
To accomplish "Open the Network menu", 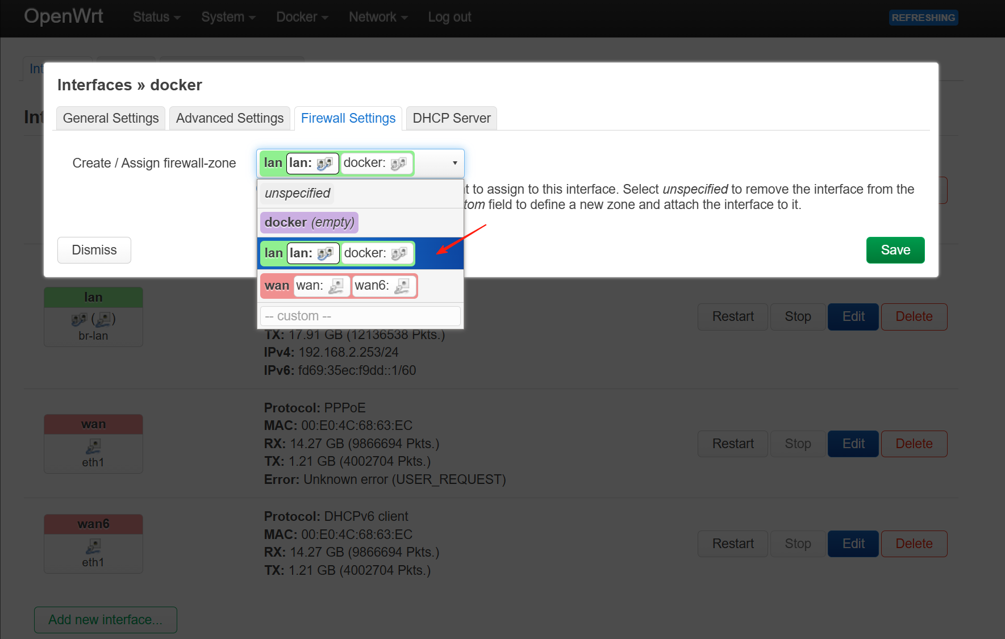I will point(378,17).
